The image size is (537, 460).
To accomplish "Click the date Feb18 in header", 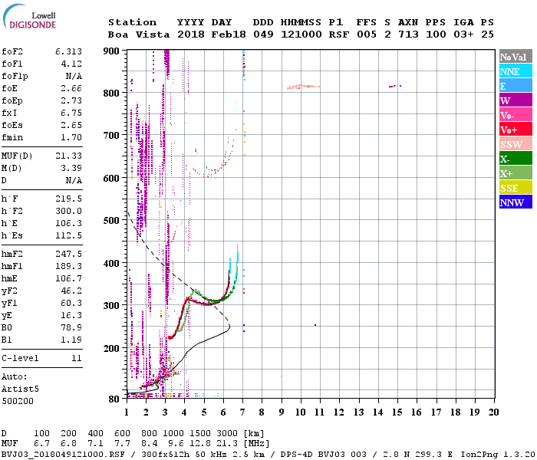I will (x=229, y=34).
